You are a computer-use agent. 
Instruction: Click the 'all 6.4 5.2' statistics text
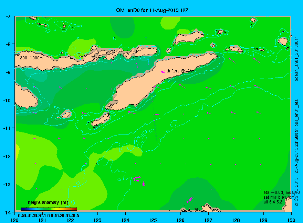click(x=273, y=202)
